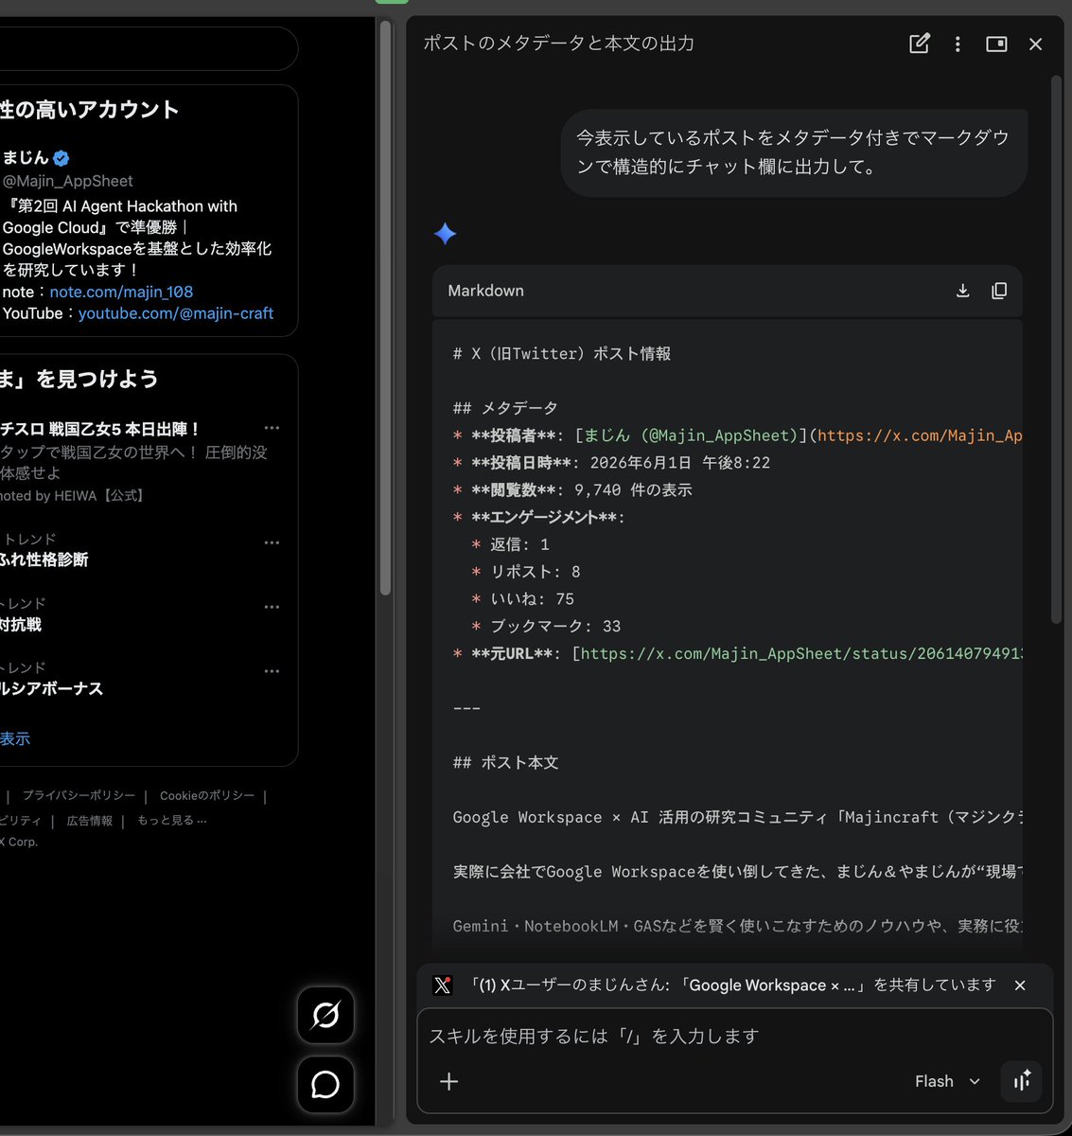This screenshot has height=1136, width=1072.
Task: Open the まじん profile name
Action: (x=25, y=157)
